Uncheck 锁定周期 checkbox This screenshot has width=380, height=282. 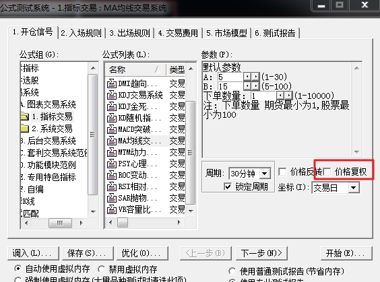(228, 186)
